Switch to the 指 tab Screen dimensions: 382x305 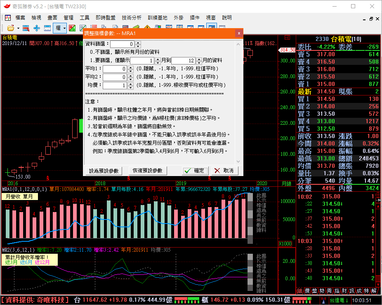pos(337,291)
